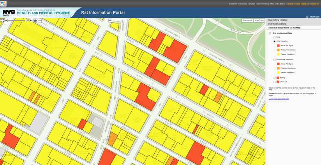
Task: Click the small NYC.gov logo icon
Action: 3,3
